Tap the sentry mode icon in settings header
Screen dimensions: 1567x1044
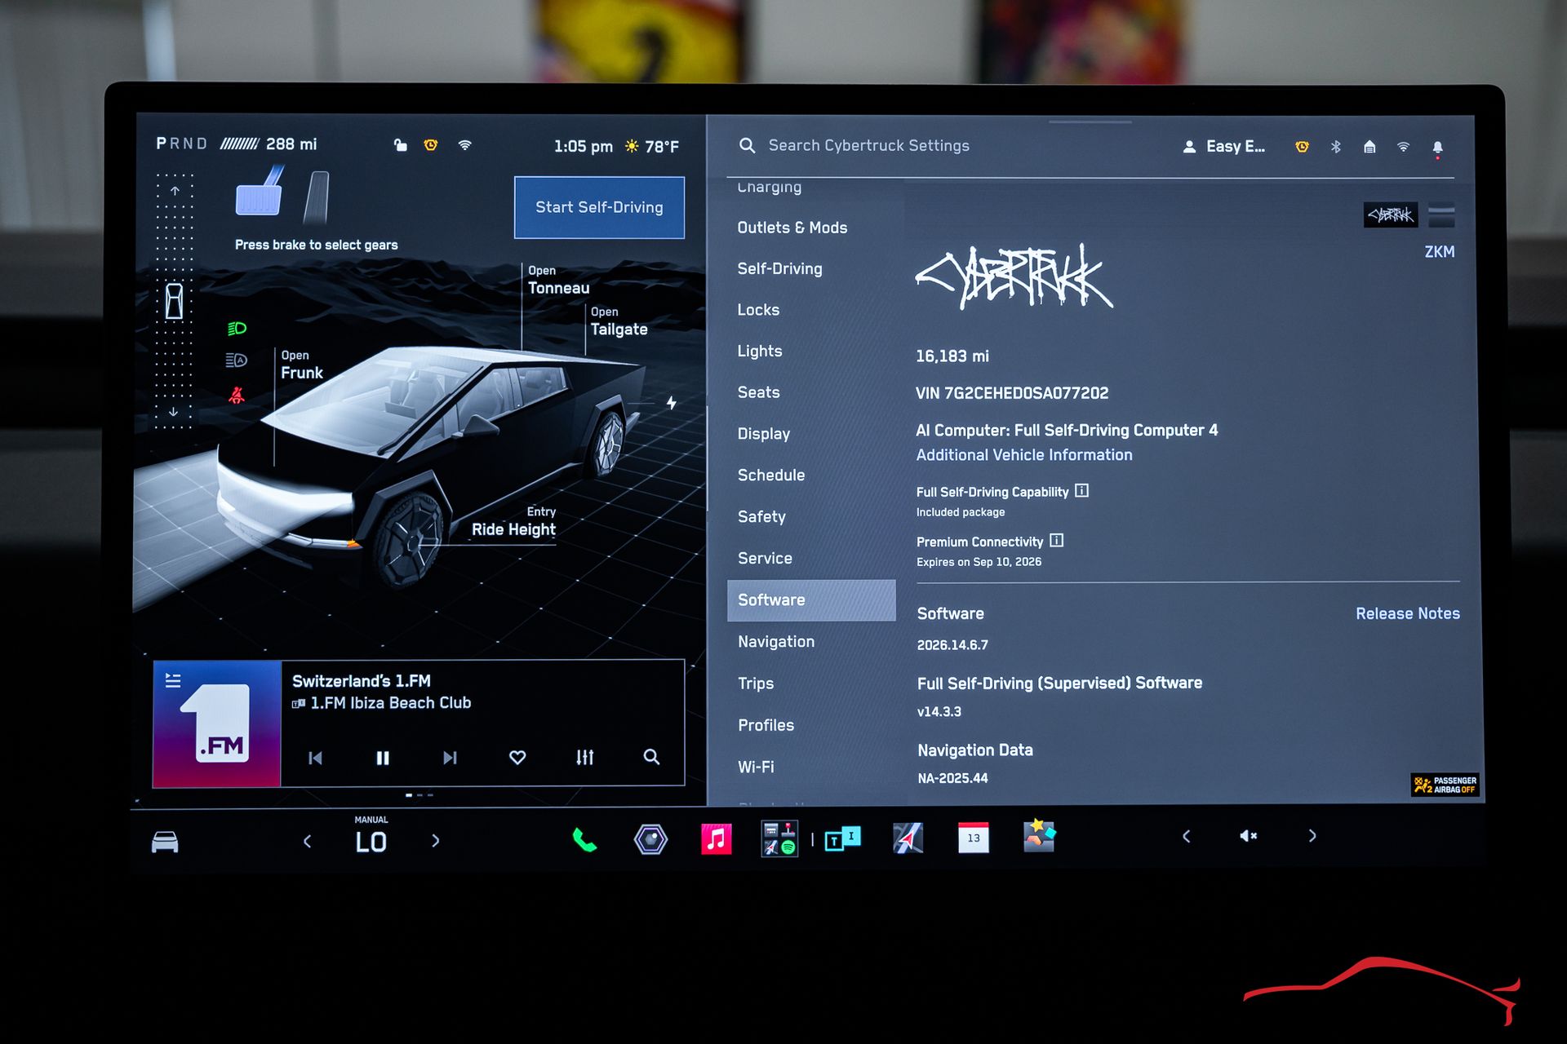(x=1302, y=147)
